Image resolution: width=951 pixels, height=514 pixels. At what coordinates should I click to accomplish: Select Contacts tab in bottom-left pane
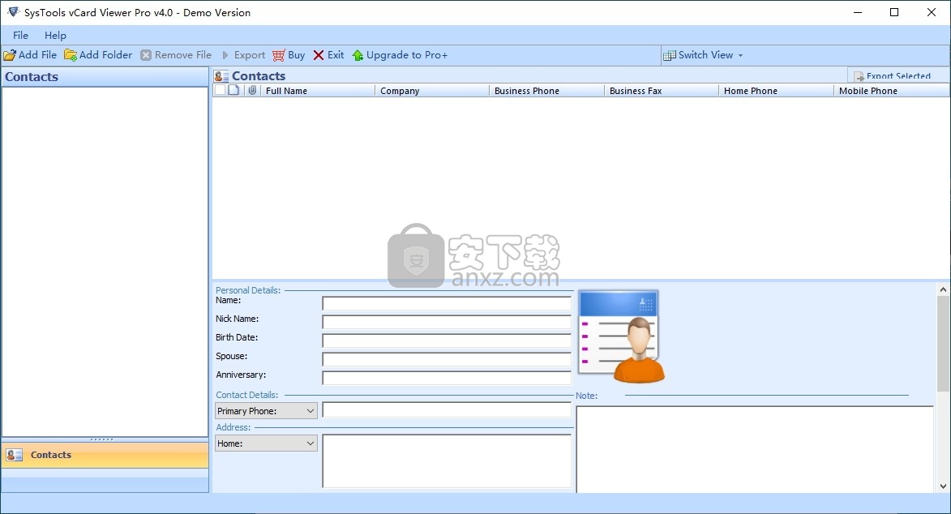pos(105,455)
